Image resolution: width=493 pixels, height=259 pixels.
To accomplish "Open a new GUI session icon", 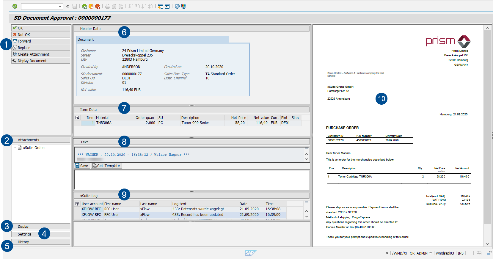I will coord(161,6).
